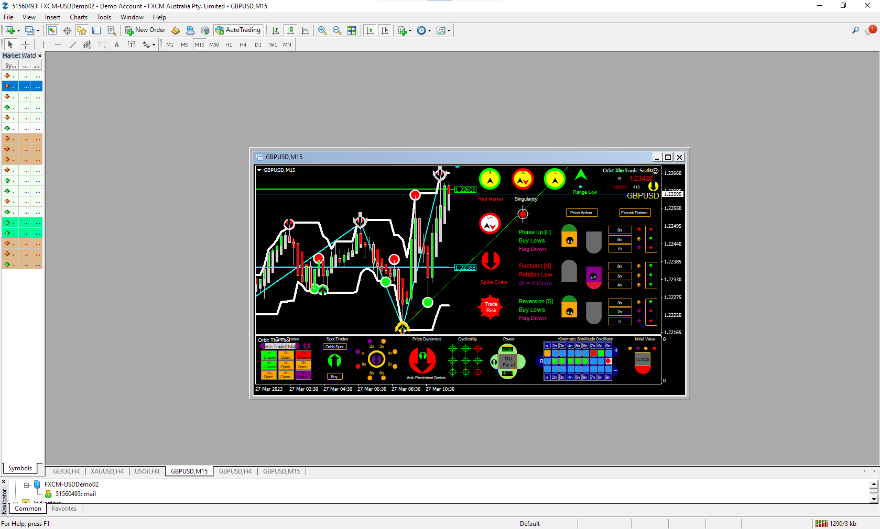The image size is (880, 529).
Task: Click the Fractal Pattern button on chart
Action: coord(634,213)
